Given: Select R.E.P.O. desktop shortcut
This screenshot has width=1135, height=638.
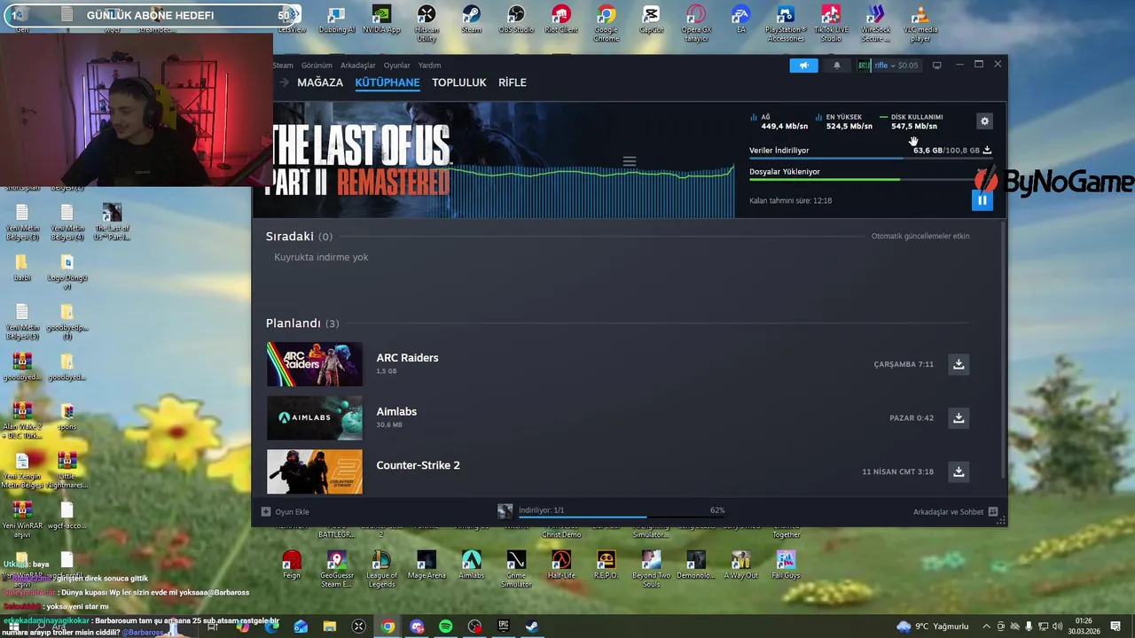Looking at the screenshot, I should (606, 564).
